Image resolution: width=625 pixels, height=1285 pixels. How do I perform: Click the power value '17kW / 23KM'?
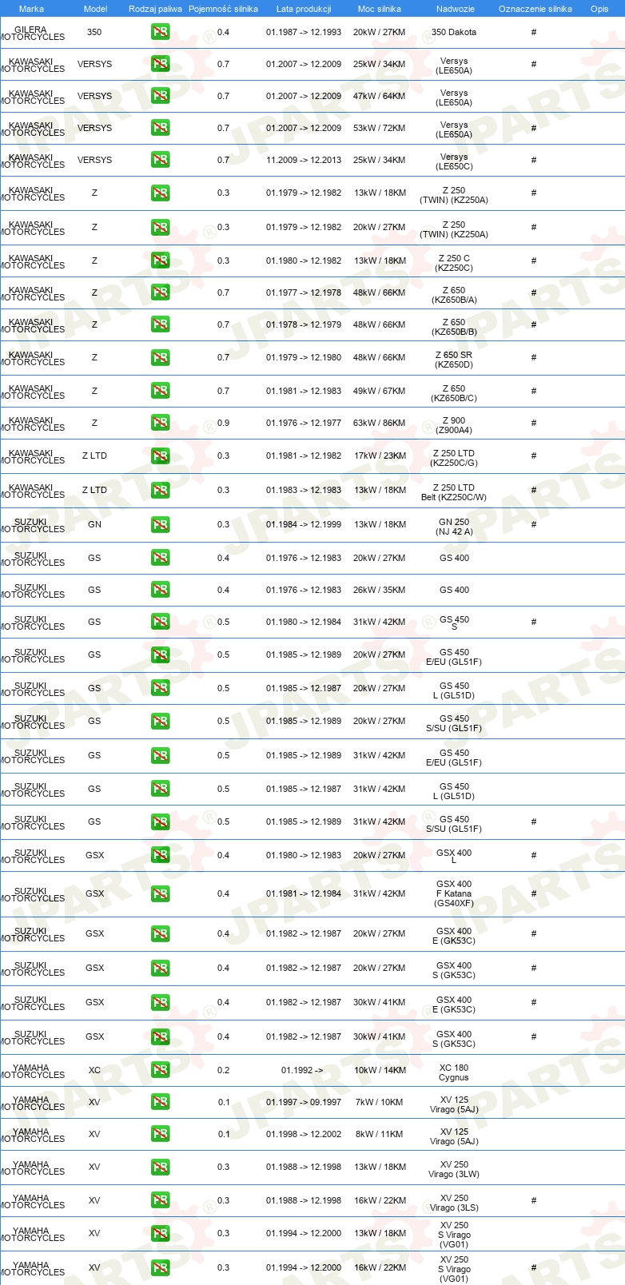click(x=380, y=456)
